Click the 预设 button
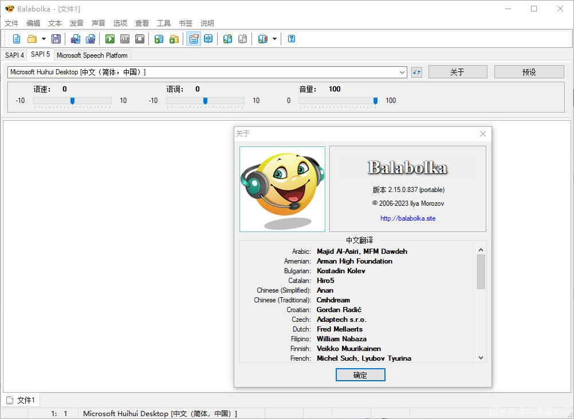The image size is (574, 419). [x=529, y=72]
